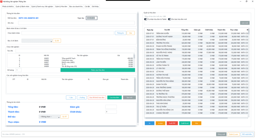The image size is (256, 138).
Task: Click the In tem button
Action: point(160,123)
